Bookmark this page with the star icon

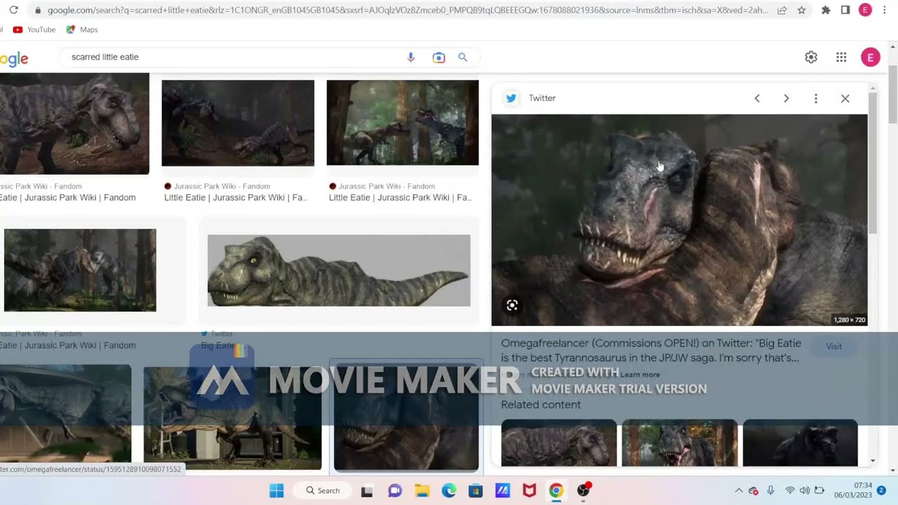[x=801, y=11]
